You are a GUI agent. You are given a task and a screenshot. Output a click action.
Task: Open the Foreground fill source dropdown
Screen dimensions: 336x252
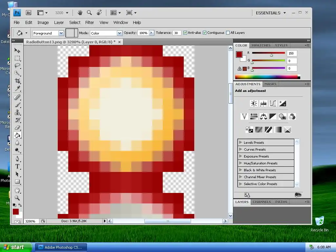tap(61, 33)
